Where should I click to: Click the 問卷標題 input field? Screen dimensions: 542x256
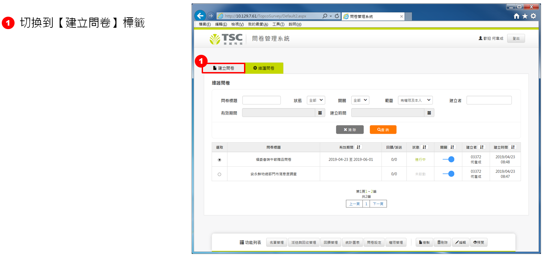click(x=261, y=100)
